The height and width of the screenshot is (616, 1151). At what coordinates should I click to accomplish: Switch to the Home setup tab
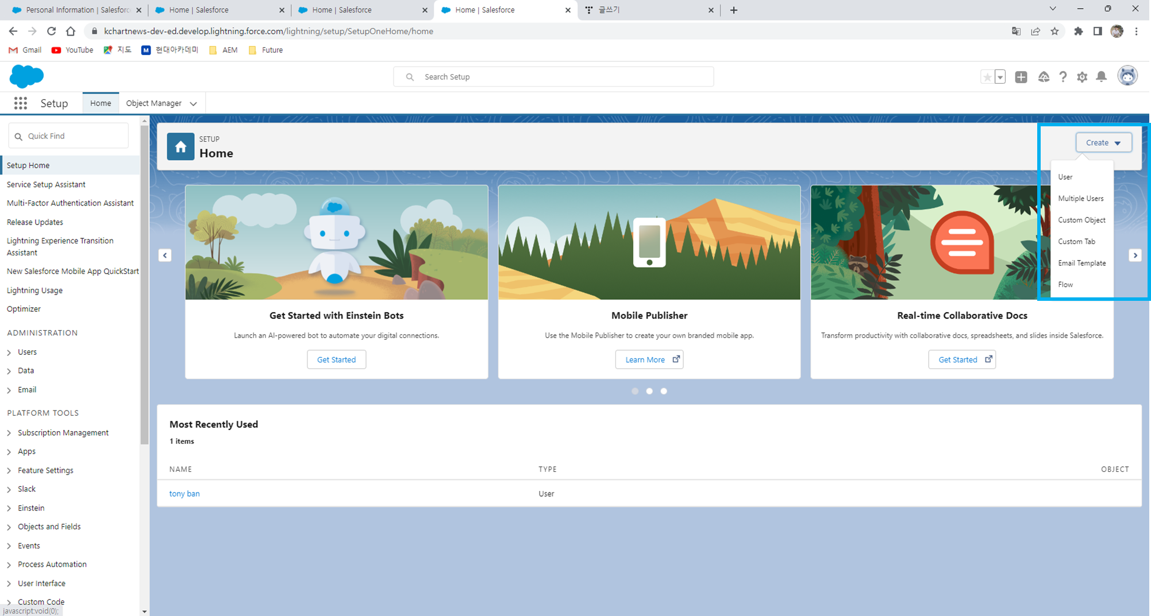(101, 103)
